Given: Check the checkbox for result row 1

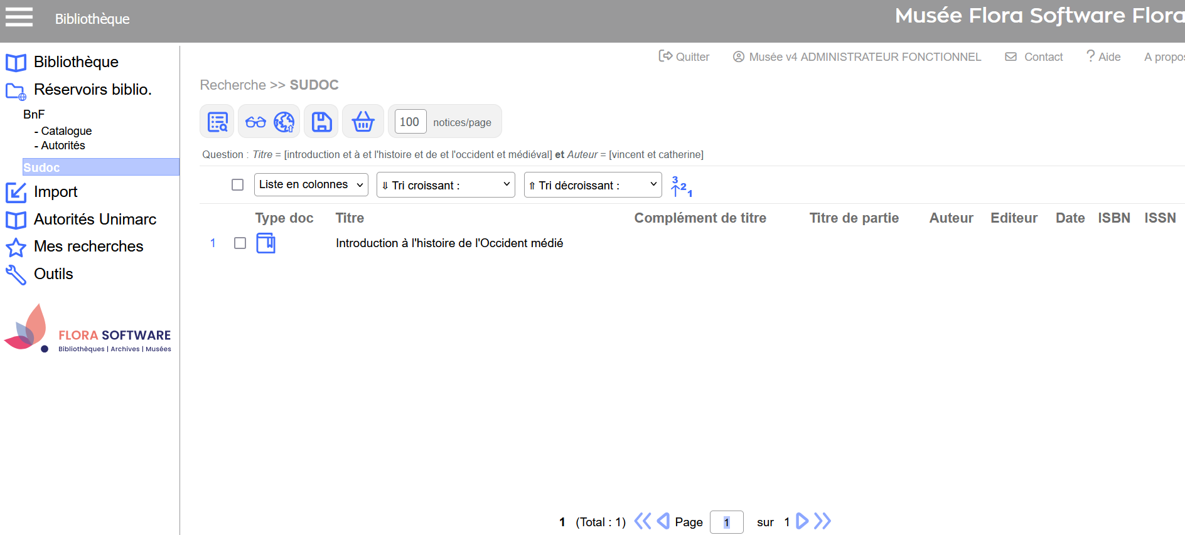Looking at the screenshot, I should click(240, 243).
